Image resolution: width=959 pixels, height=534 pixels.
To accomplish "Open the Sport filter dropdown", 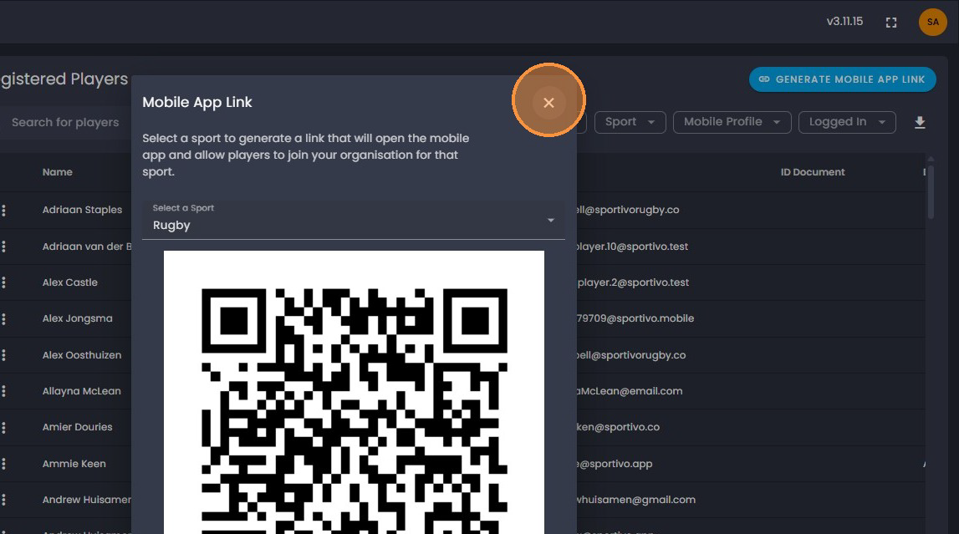I will (630, 122).
